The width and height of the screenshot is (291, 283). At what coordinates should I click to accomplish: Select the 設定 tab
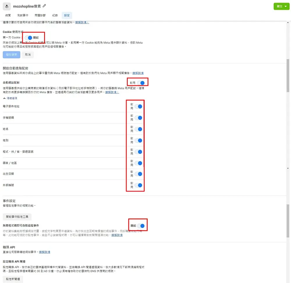[67, 15]
